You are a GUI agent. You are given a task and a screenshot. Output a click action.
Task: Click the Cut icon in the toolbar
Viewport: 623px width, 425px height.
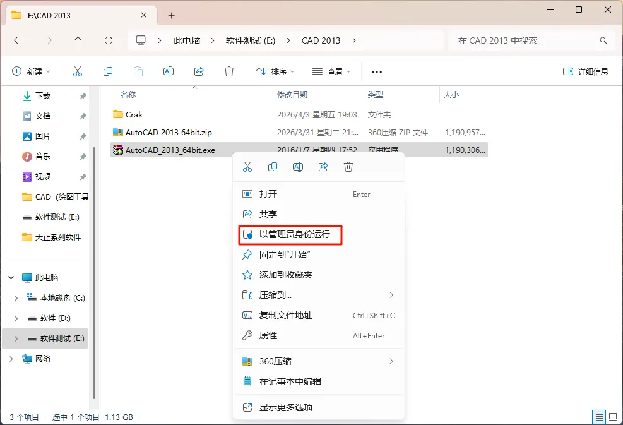tap(78, 71)
